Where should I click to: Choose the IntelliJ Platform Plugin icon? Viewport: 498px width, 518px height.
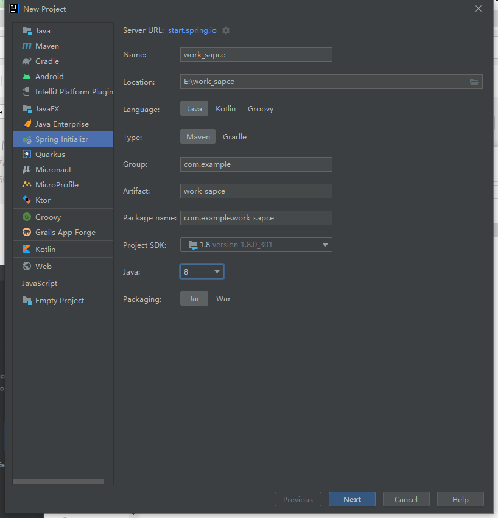pyautogui.click(x=27, y=91)
